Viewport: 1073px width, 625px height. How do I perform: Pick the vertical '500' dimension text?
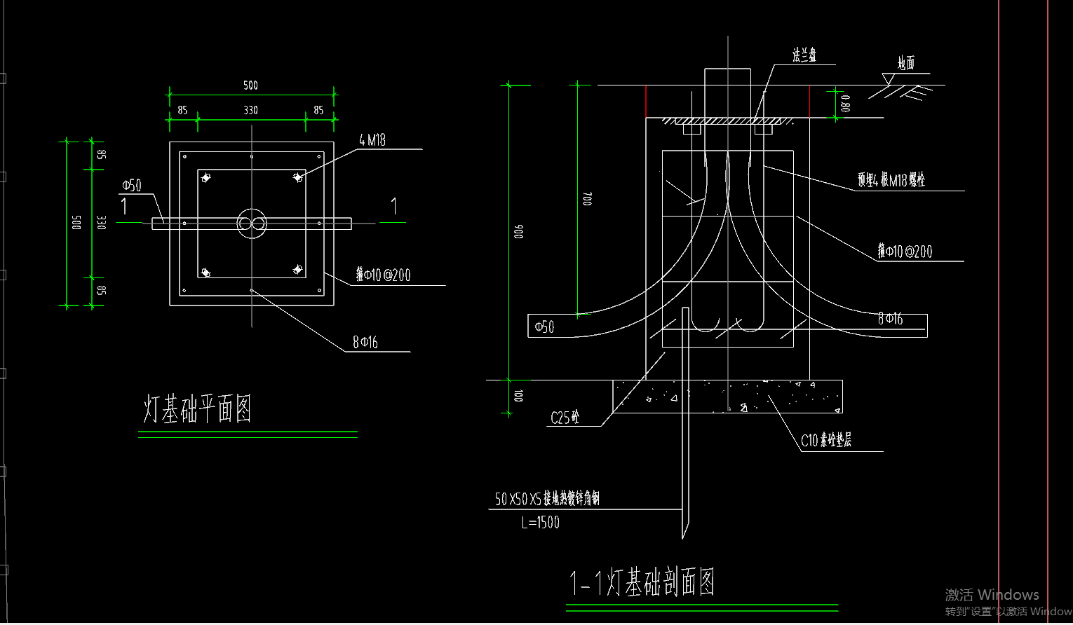coord(76,222)
